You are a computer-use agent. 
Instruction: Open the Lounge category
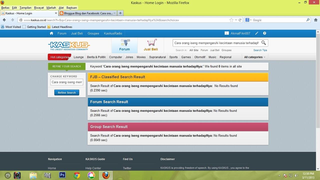[x=78, y=57]
